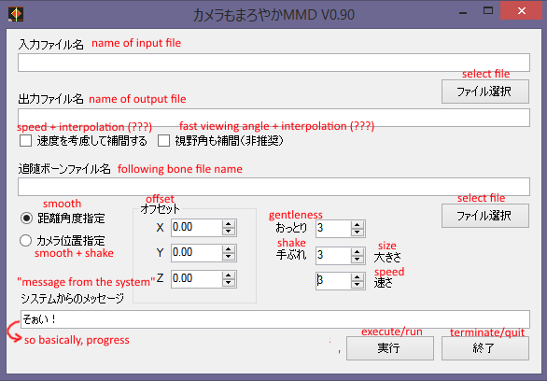
Task: Toggle 視野角も補間(非推奨) checkbox
Action: pyautogui.click(x=163, y=141)
